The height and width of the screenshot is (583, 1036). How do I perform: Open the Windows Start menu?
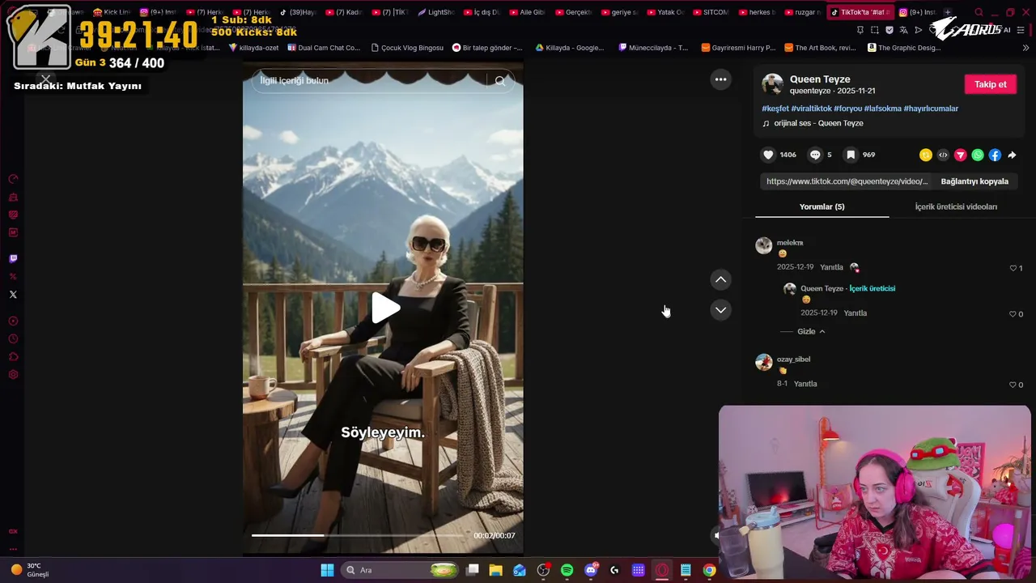pos(327,570)
